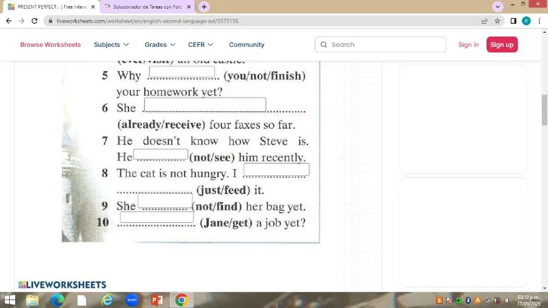Click the LIVEWORKSHEETS logo at the bottom
This screenshot has width=548, height=308.
point(62,285)
